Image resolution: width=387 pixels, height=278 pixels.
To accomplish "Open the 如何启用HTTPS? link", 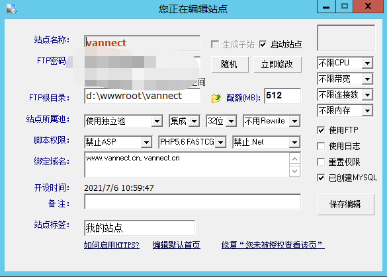I will [112, 245].
